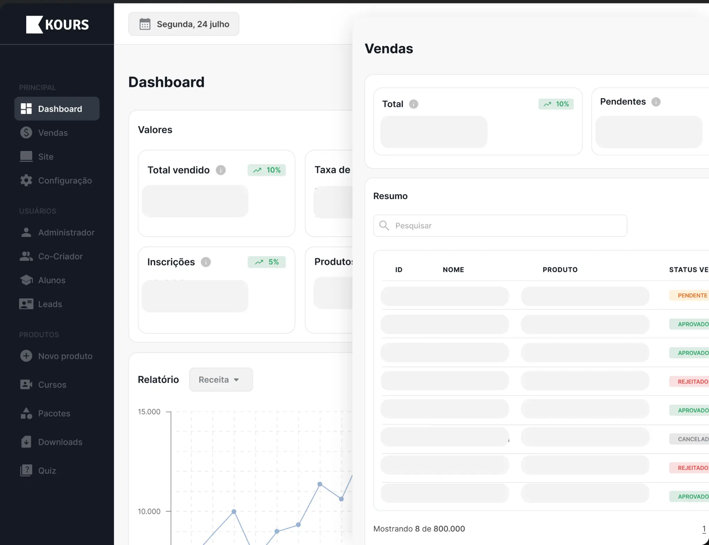This screenshot has width=709, height=545.
Task: Open the Vendas sidebar icon
Action: pos(26,133)
